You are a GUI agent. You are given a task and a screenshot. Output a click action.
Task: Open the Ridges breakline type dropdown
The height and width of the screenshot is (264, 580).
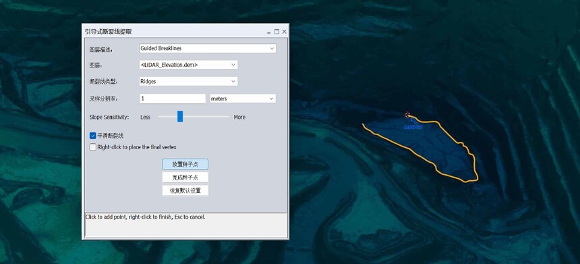coord(188,82)
